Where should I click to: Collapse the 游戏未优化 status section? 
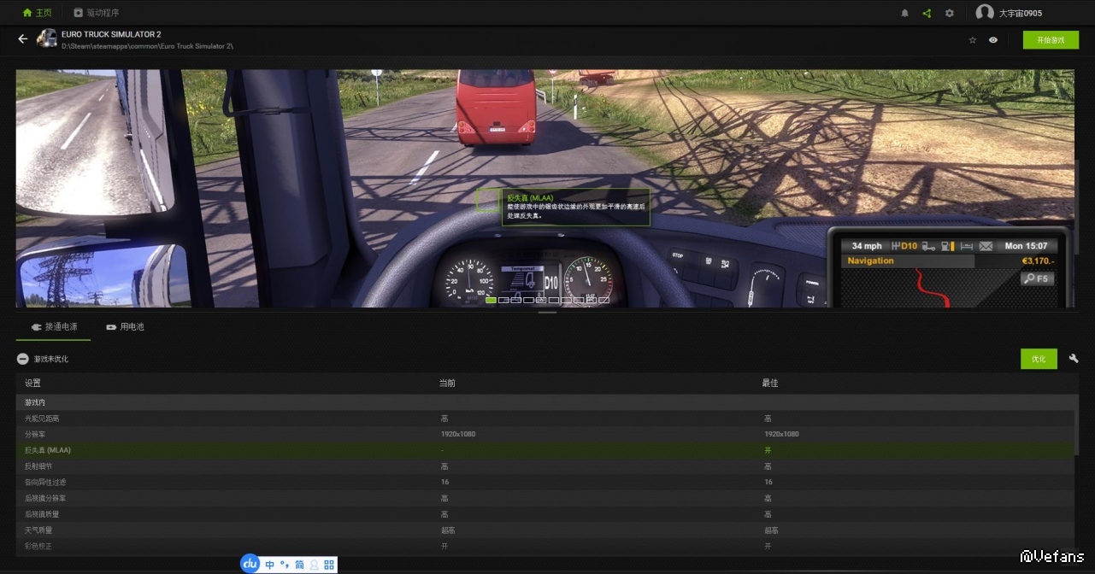23,360
